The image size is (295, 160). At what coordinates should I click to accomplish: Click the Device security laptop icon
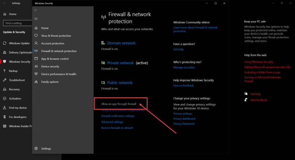[36, 66]
